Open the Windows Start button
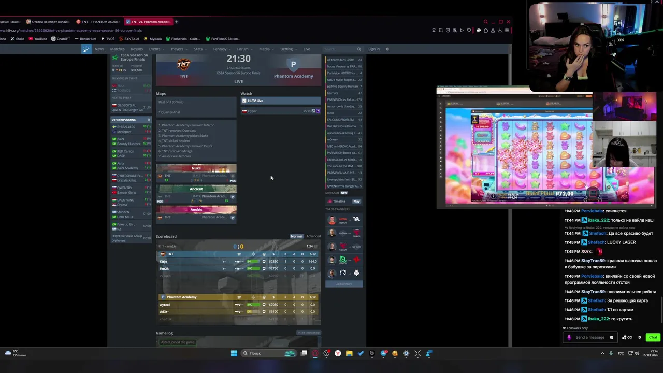 234,353
